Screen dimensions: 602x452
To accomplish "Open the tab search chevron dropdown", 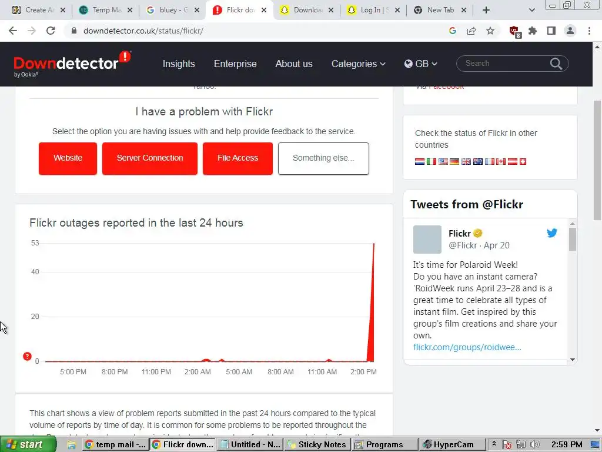I will pyautogui.click(x=531, y=10).
